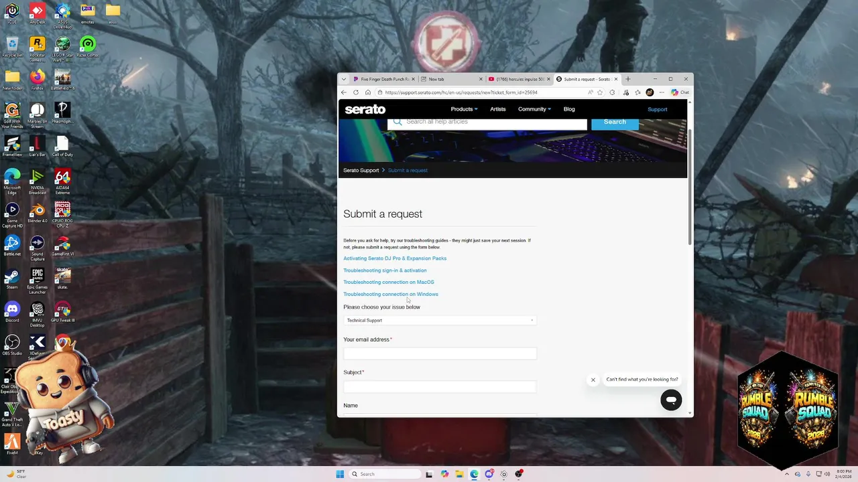The height and width of the screenshot is (482, 858).
Task: Select the Steam desktop shortcut
Action: coord(12,278)
